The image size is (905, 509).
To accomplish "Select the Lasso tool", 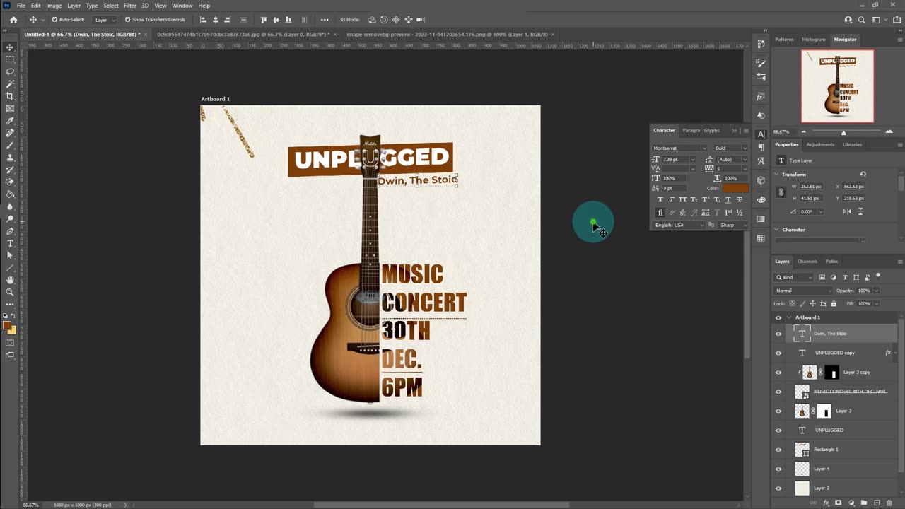I will pyautogui.click(x=10, y=71).
